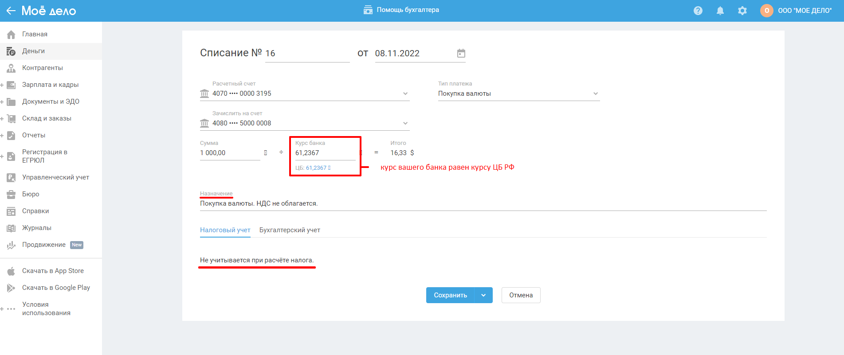
Task: Click the Контрагенты sidebar icon
Action: tap(11, 68)
